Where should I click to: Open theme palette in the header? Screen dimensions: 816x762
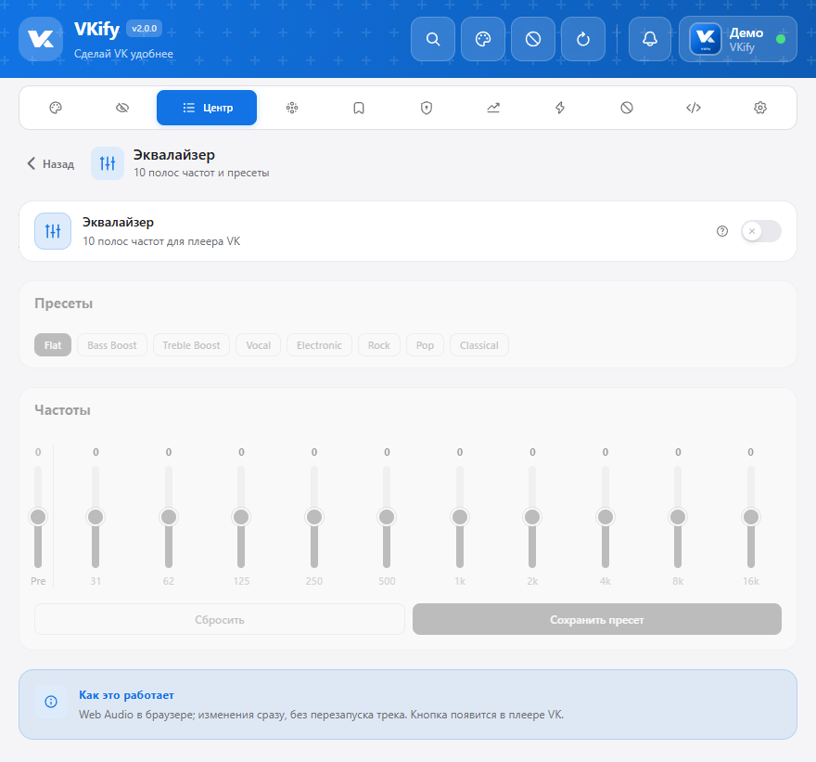pos(483,39)
